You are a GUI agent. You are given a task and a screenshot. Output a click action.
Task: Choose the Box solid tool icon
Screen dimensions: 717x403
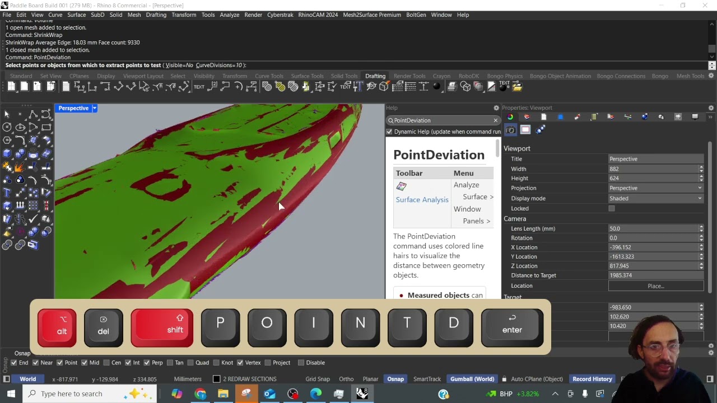[7, 153]
